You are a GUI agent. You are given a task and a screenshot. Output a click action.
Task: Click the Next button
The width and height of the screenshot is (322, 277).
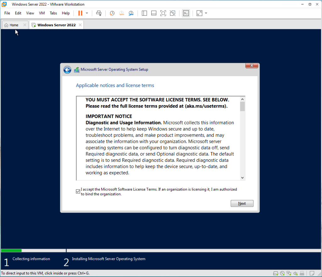[x=242, y=203]
